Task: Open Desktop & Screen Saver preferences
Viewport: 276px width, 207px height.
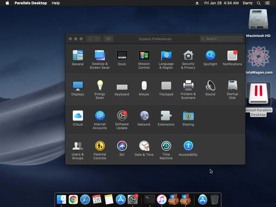Action: tap(100, 60)
